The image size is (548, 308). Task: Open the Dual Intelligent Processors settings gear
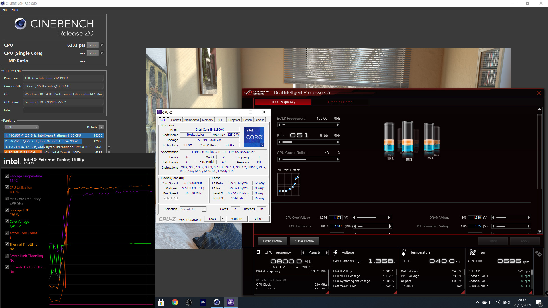[539, 254]
